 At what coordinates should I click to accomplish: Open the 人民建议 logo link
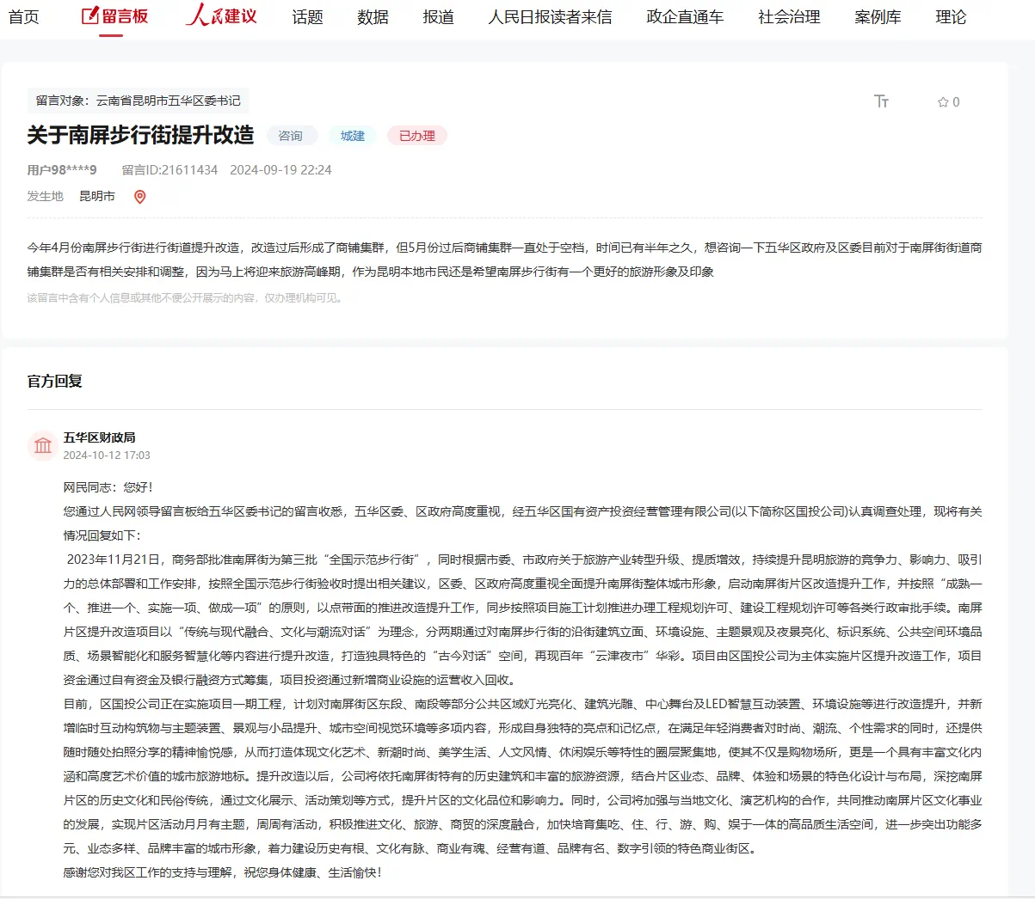[221, 16]
